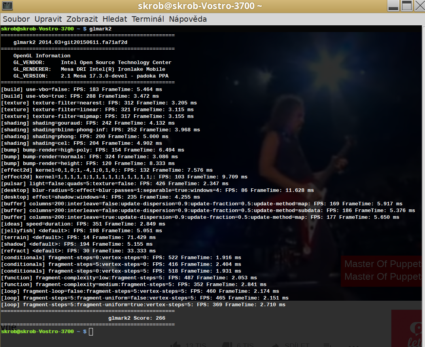This screenshot has width=425, height=347.
Task: Minimize the terminal window
Action: [x=393, y=6]
